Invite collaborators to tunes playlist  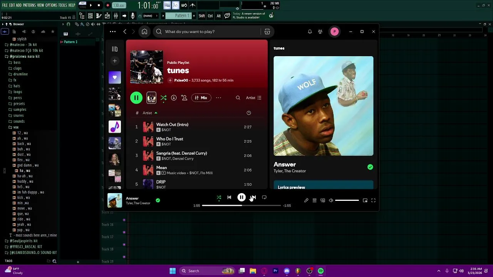point(184,98)
